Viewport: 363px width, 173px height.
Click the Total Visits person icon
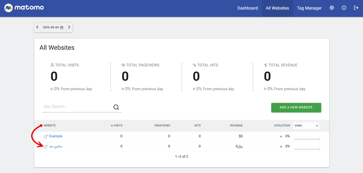click(52, 65)
